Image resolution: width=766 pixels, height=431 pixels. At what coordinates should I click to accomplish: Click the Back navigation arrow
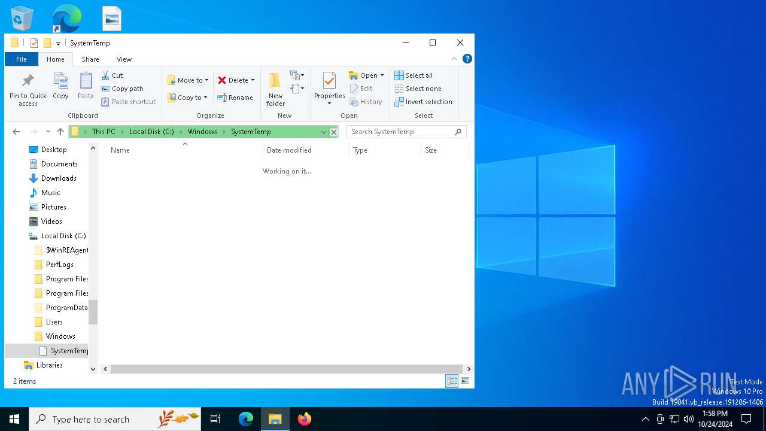click(16, 132)
